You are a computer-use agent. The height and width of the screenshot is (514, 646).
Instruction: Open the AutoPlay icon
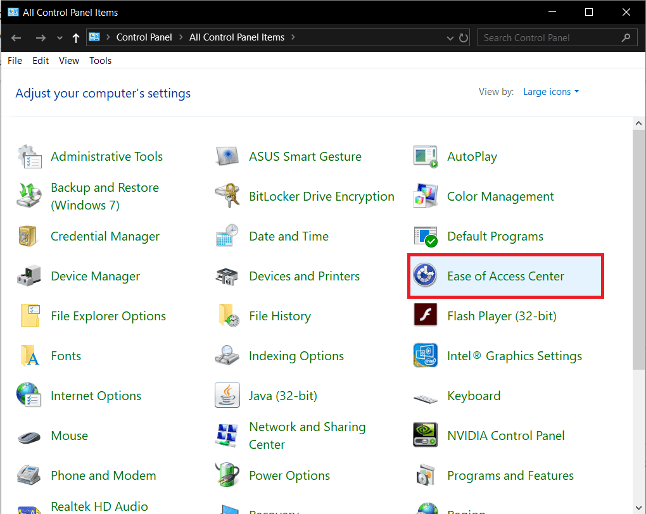pyautogui.click(x=426, y=156)
